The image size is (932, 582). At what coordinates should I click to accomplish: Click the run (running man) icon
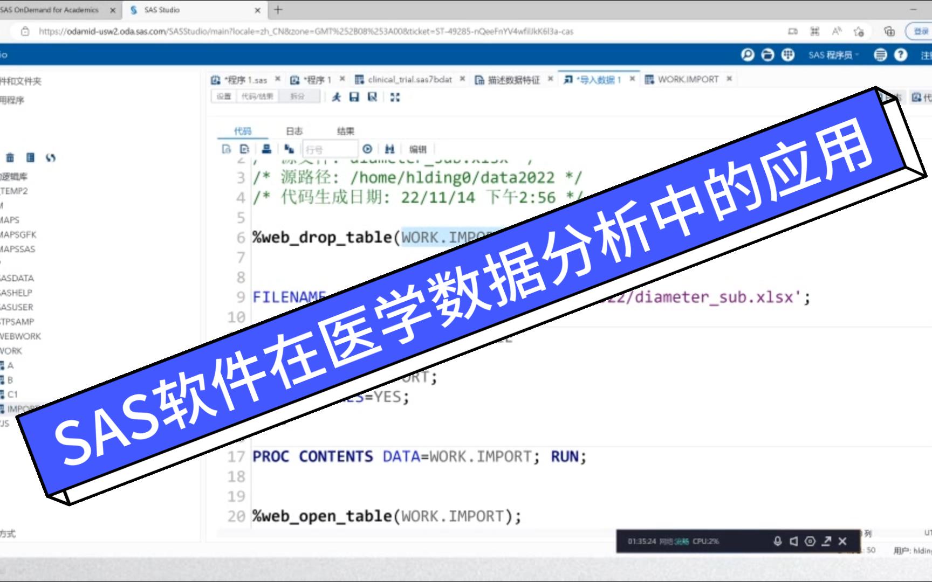[337, 97]
